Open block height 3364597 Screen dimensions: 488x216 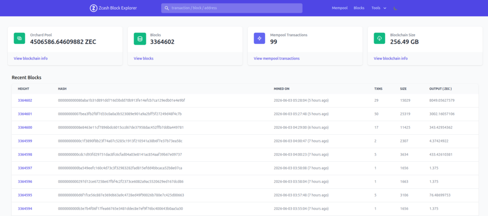pyautogui.click(x=25, y=168)
